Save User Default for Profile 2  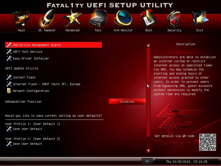pos(27,144)
